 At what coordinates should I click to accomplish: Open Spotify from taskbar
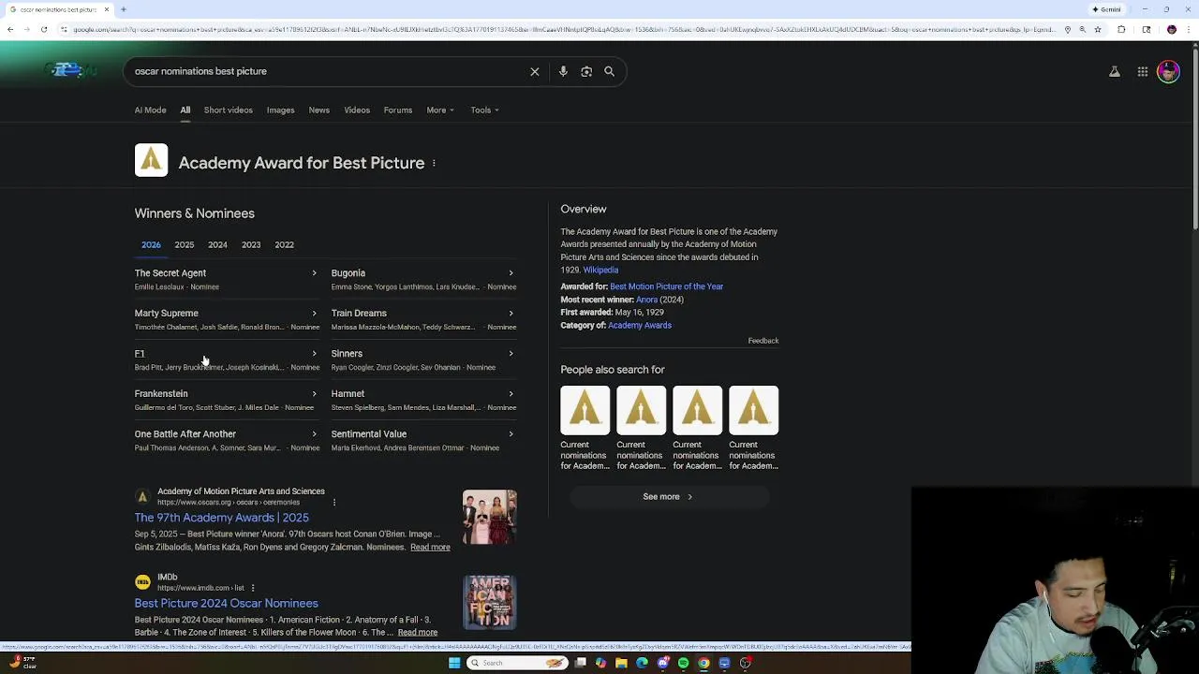tap(683, 663)
